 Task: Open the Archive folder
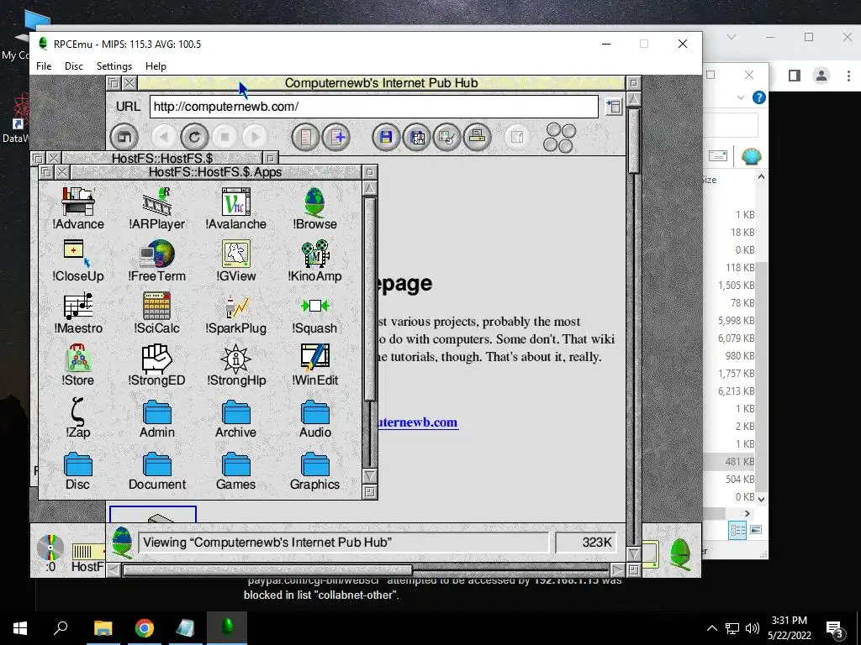point(236,418)
